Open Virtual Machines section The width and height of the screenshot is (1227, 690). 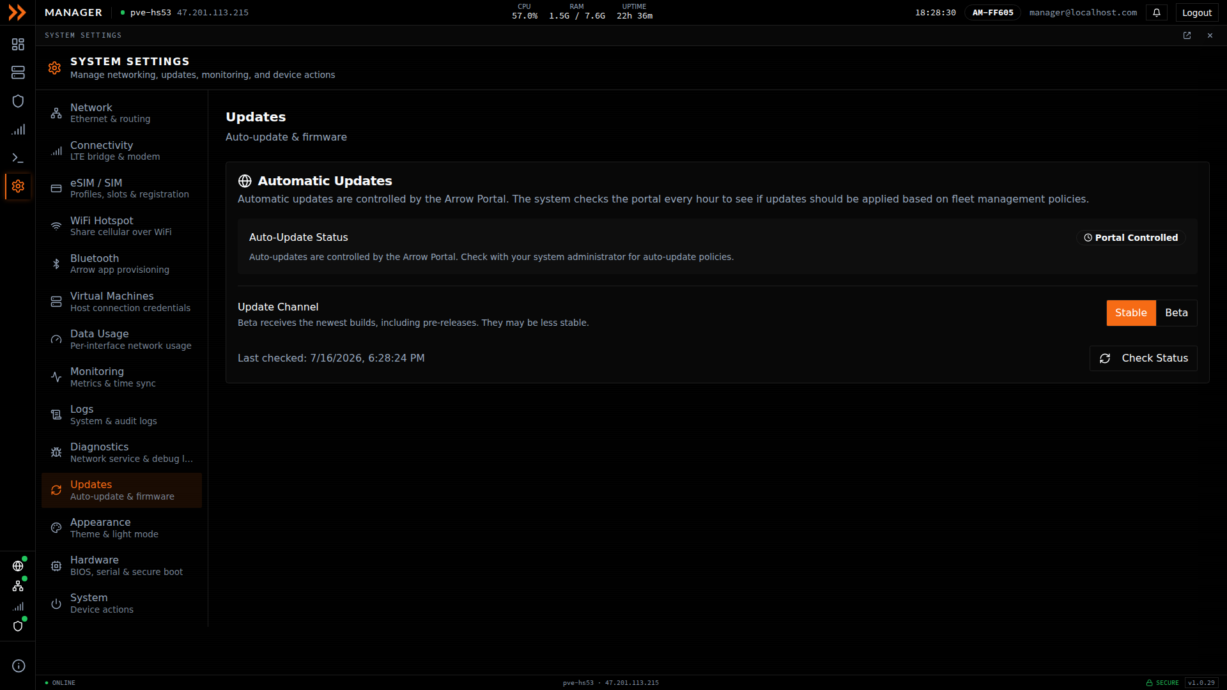(121, 302)
